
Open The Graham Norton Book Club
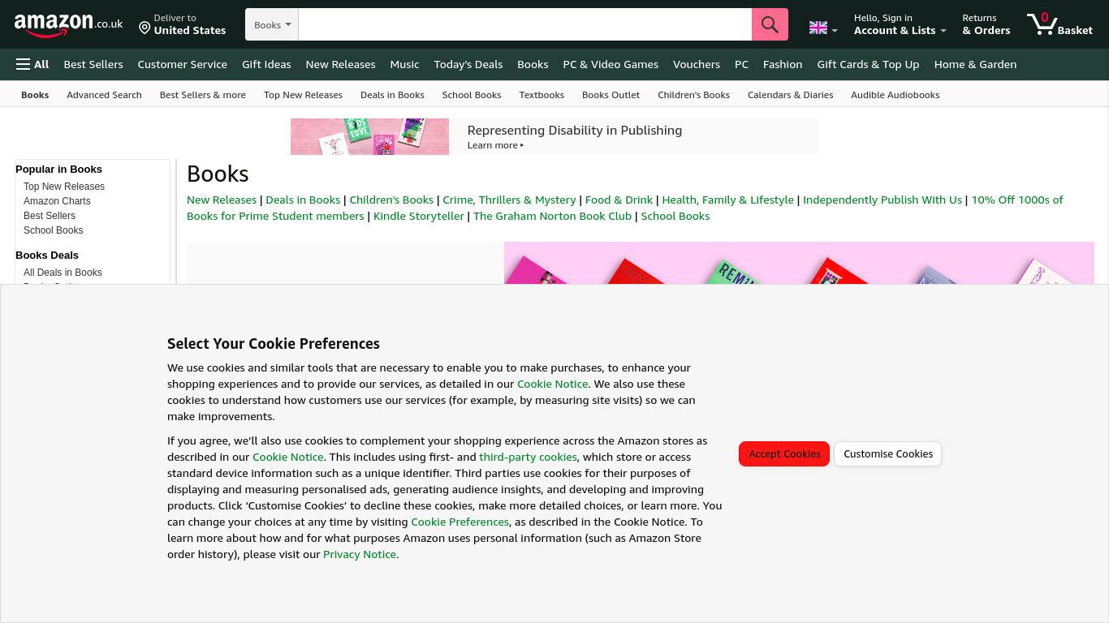click(552, 216)
